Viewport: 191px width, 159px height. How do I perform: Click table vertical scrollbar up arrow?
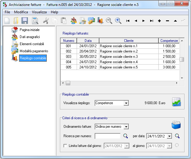(x=182, y=41)
